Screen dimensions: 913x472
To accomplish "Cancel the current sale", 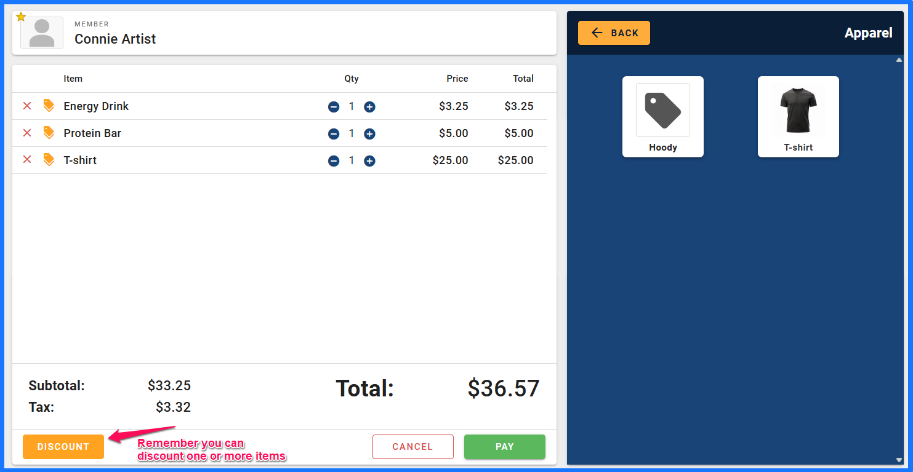I will [x=413, y=447].
